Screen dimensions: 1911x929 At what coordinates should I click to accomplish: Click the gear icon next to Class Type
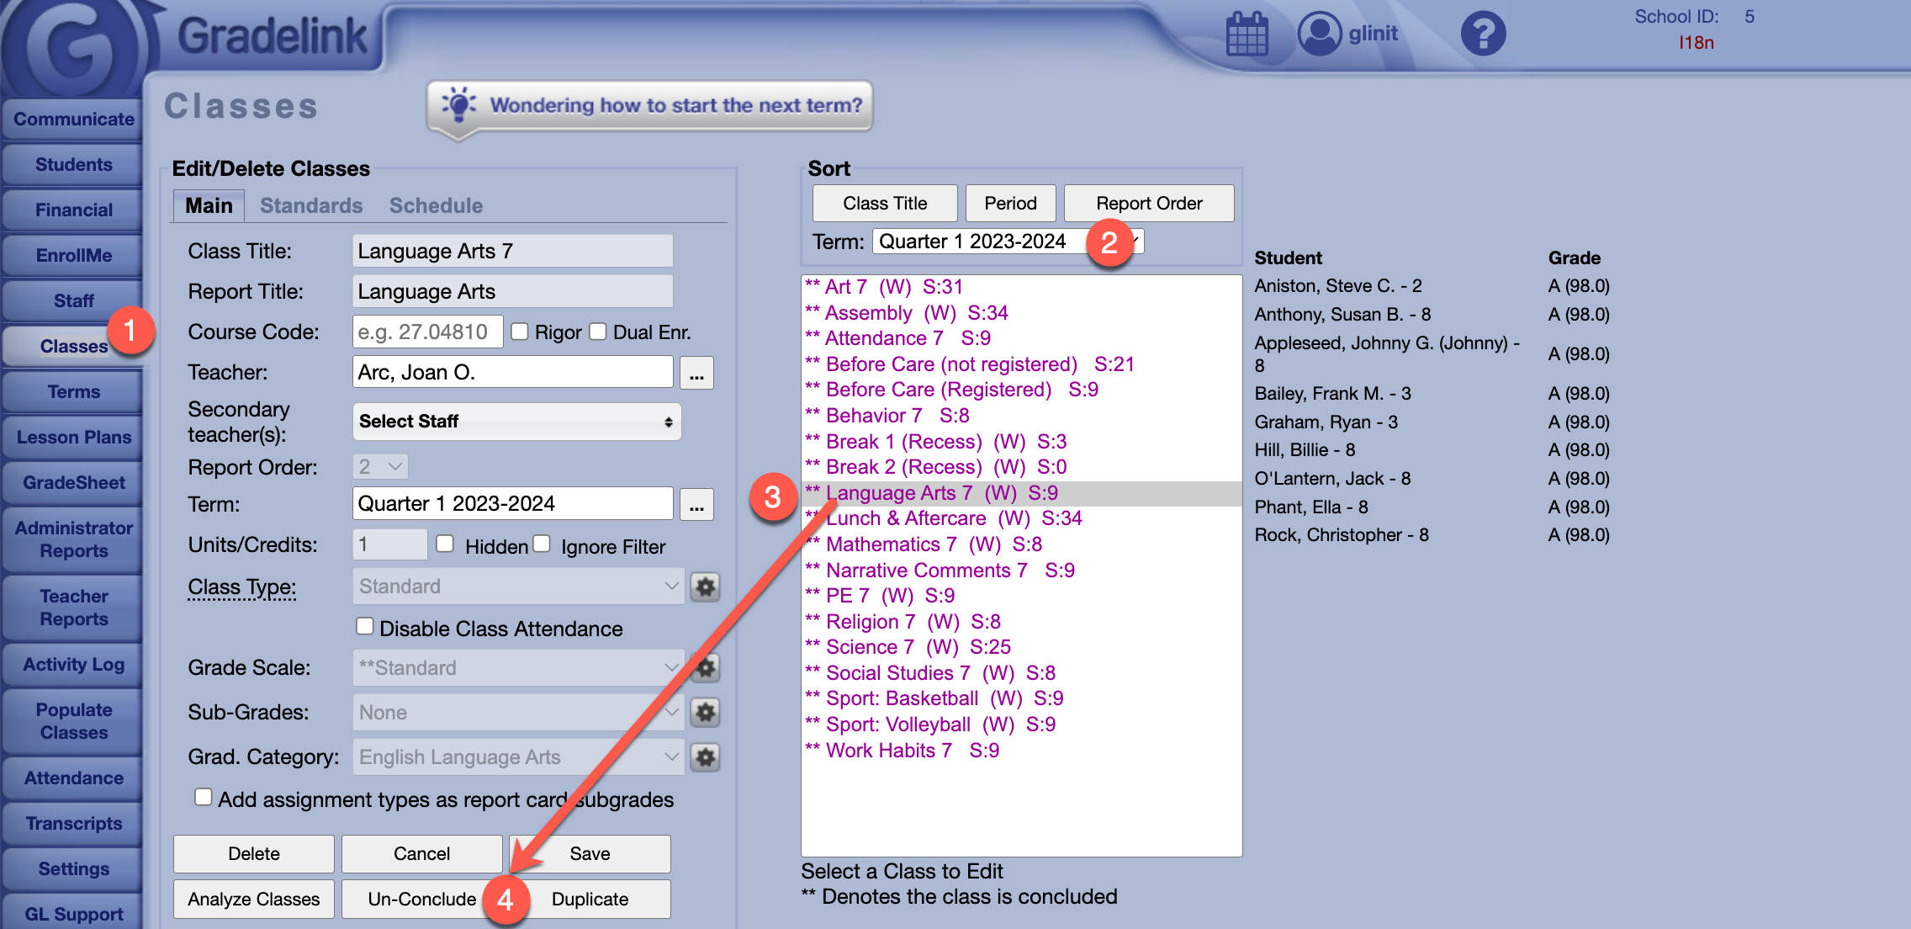click(x=705, y=587)
